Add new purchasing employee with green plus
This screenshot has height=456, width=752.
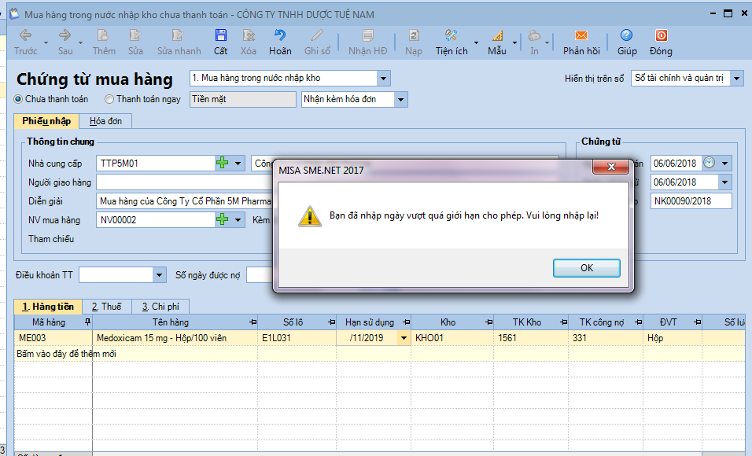coord(222,219)
